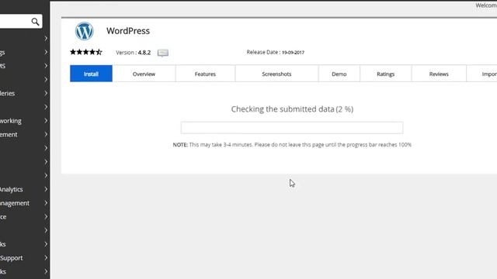
Task: View the Screenshots tab
Action: (x=276, y=74)
